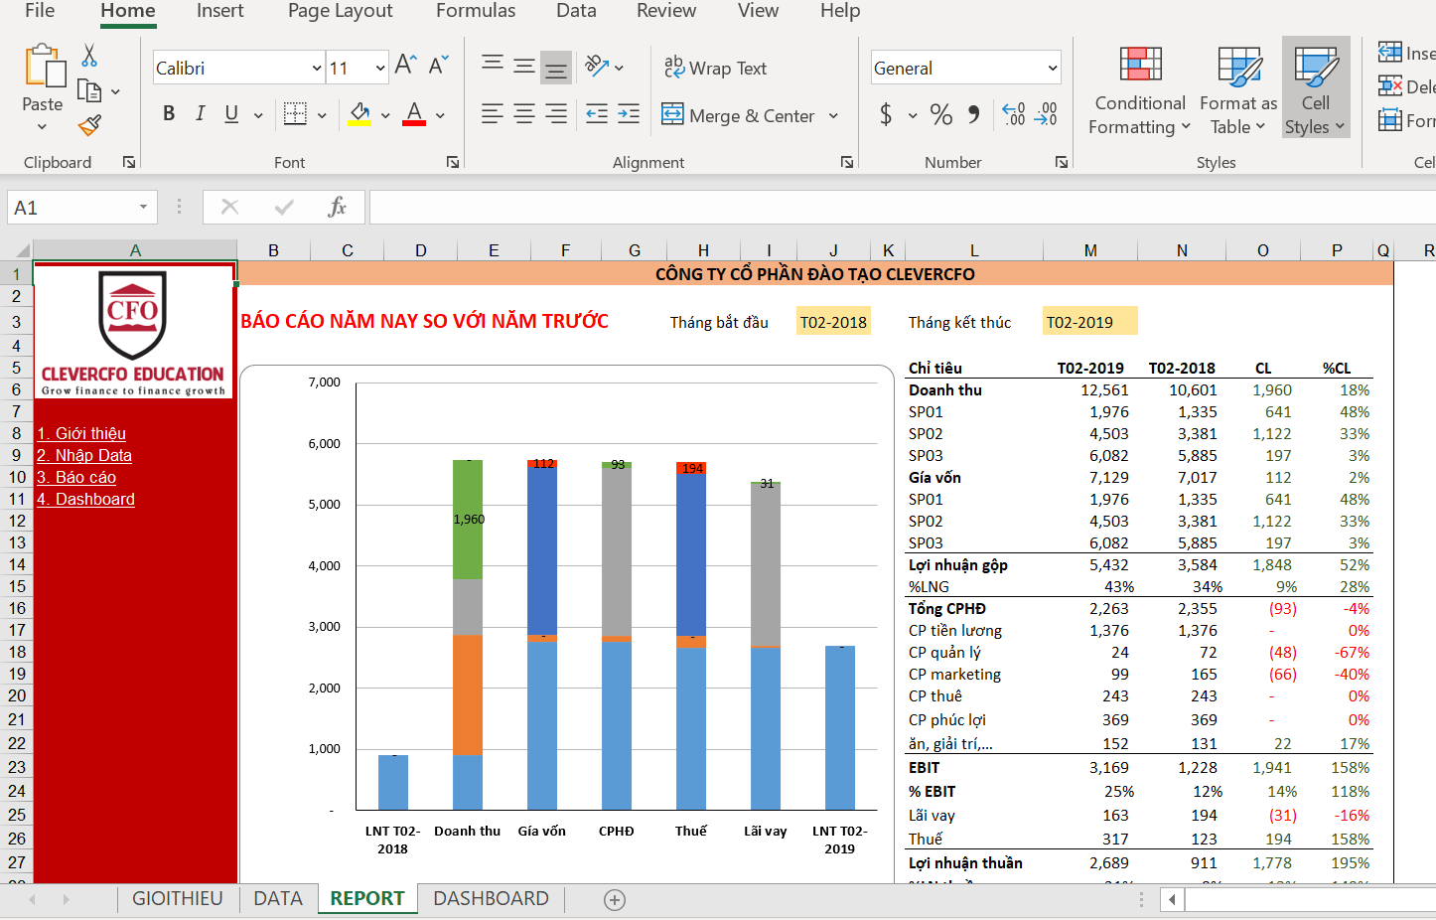Open the Calibri font name dropdown
Image resolution: width=1436 pixels, height=920 pixels.
(x=317, y=69)
